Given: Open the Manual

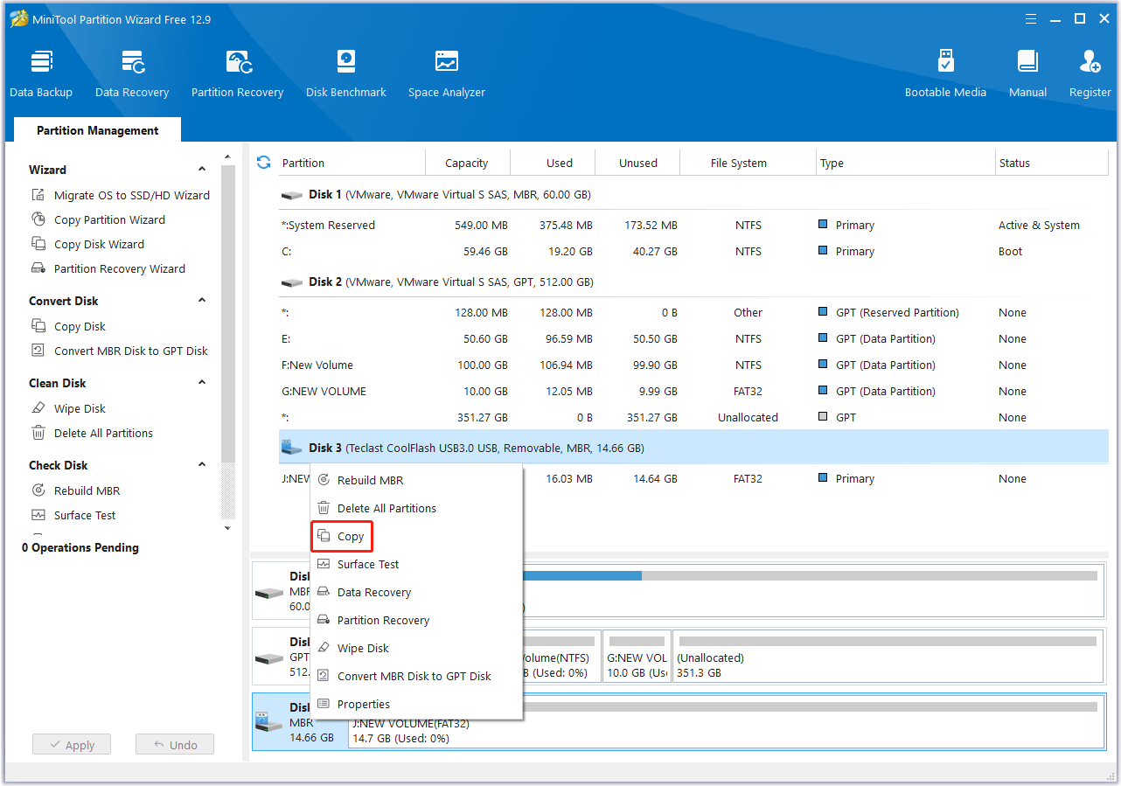Looking at the screenshot, I should [x=1028, y=74].
